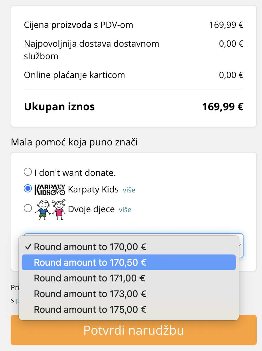Select the Karpaty Kids radio button
Viewport: 262px width, 351px height.
point(28,189)
